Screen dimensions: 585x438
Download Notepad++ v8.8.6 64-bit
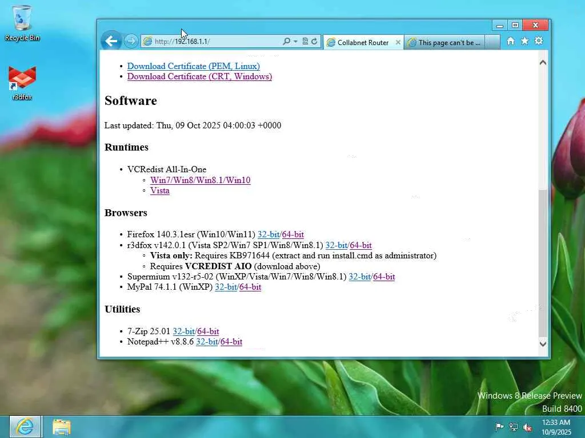coord(231,342)
